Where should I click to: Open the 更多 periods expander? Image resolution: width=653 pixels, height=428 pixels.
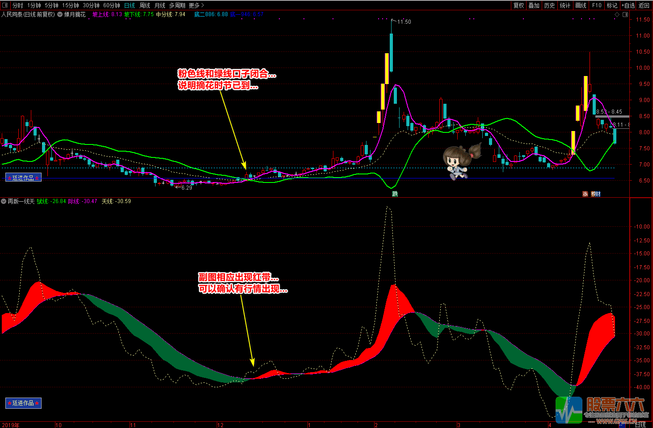pyautogui.click(x=196, y=5)
